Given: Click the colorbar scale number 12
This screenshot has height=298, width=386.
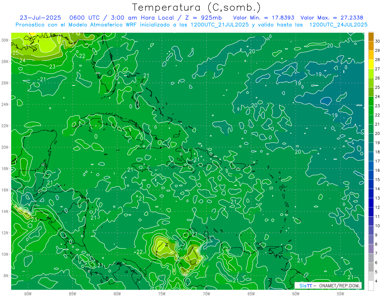Looking at the screenshot, I should (x=377, y=207).
